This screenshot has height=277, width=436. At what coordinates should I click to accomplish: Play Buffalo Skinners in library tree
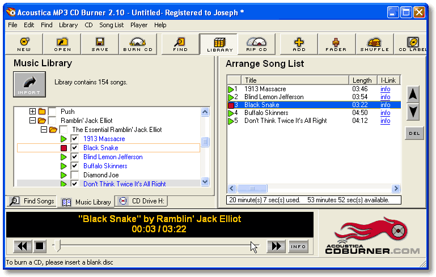[64, 166]
